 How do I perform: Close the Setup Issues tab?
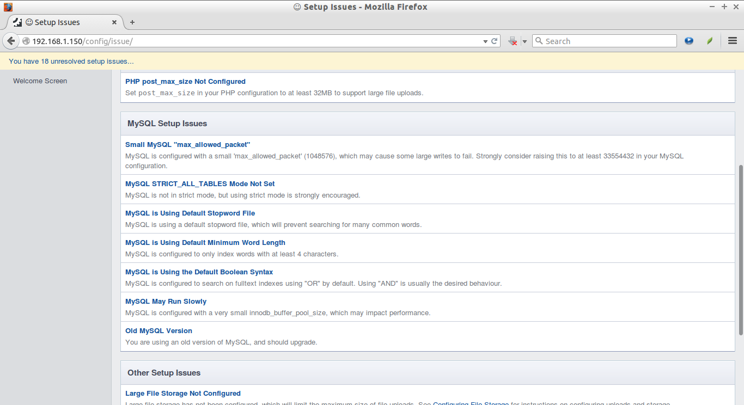tap(114, 22)
